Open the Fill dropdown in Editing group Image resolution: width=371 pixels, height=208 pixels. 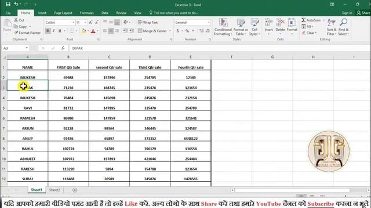pyautogui.click(x=307, y=27)
